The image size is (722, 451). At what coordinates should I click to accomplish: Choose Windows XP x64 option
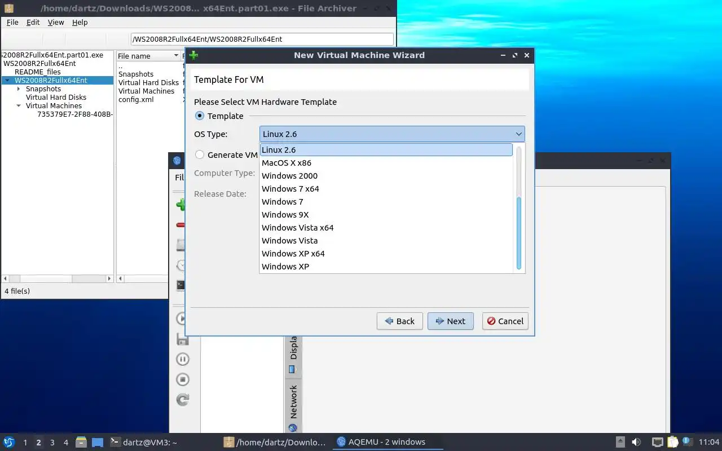[x=386, y=254]
